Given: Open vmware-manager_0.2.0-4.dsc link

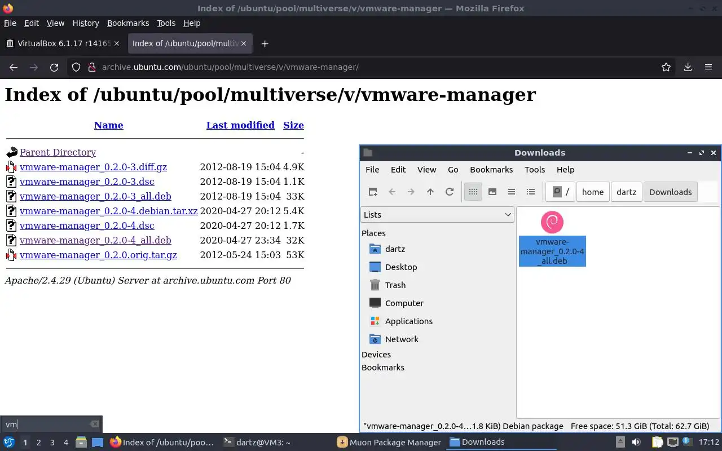Looking at the screenshot, I should pos(87,225).
